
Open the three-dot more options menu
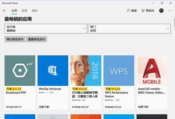click(x=170, y=11)
